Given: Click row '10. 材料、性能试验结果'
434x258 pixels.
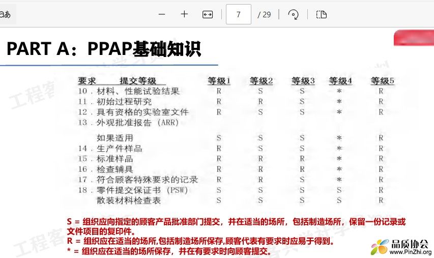Looking at the screenshot, I should [x=129, y=91].
